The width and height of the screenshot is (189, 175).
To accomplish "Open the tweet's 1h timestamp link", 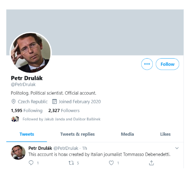I will click(x=85, y=148).
